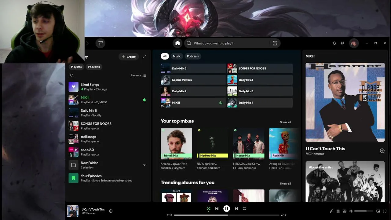The image size is (391, 220).
Task: Open Daily Mix 1 shortcut
Action: click(x=260, y=103)
